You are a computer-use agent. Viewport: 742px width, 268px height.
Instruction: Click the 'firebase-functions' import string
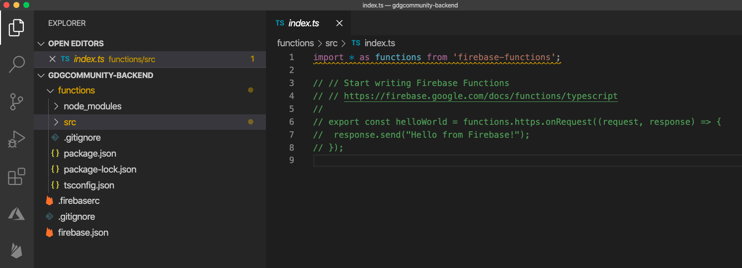504,57
